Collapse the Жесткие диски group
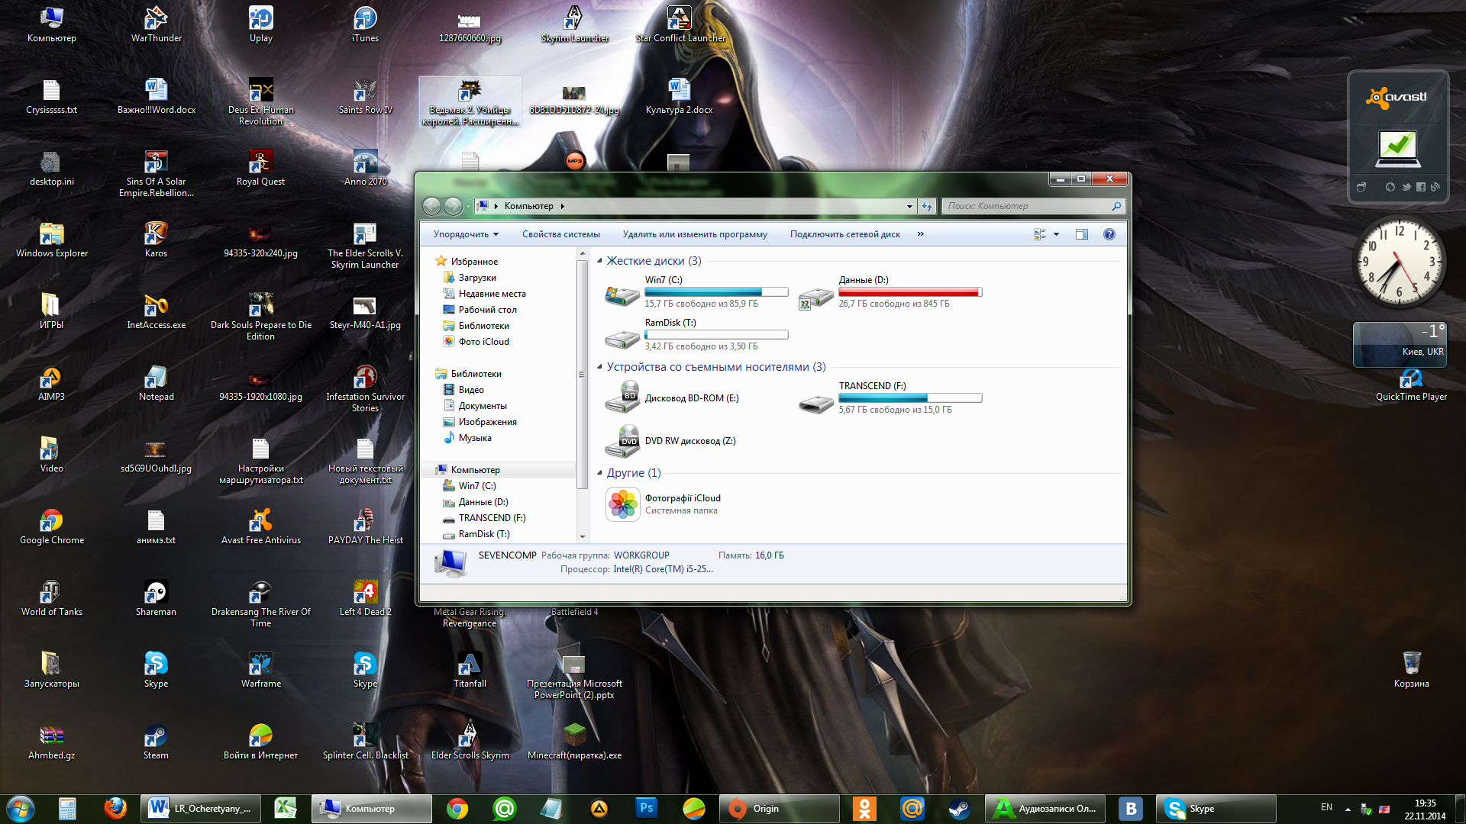 [599, 261]
